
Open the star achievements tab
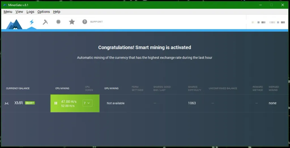click(72, 22)
